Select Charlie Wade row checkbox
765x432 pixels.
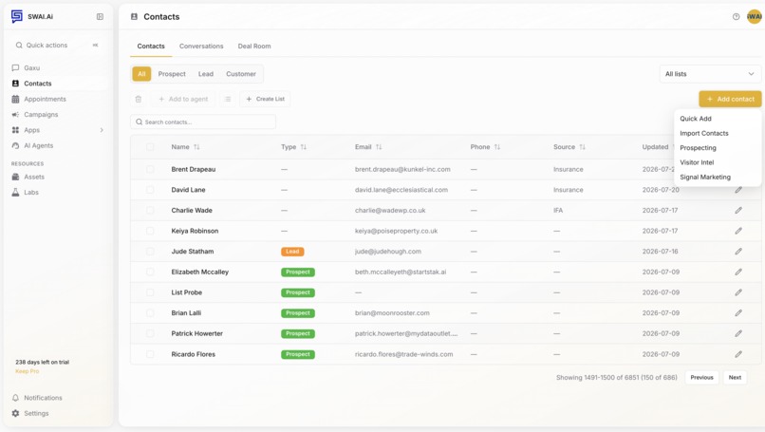150,211
